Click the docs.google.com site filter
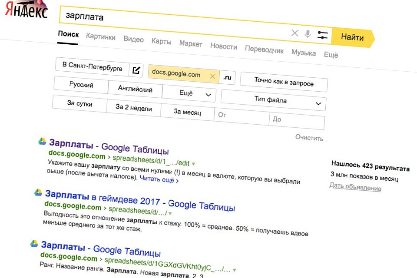Image resolution: width=417 pixels, height=278 pixels. click(176, 73)
